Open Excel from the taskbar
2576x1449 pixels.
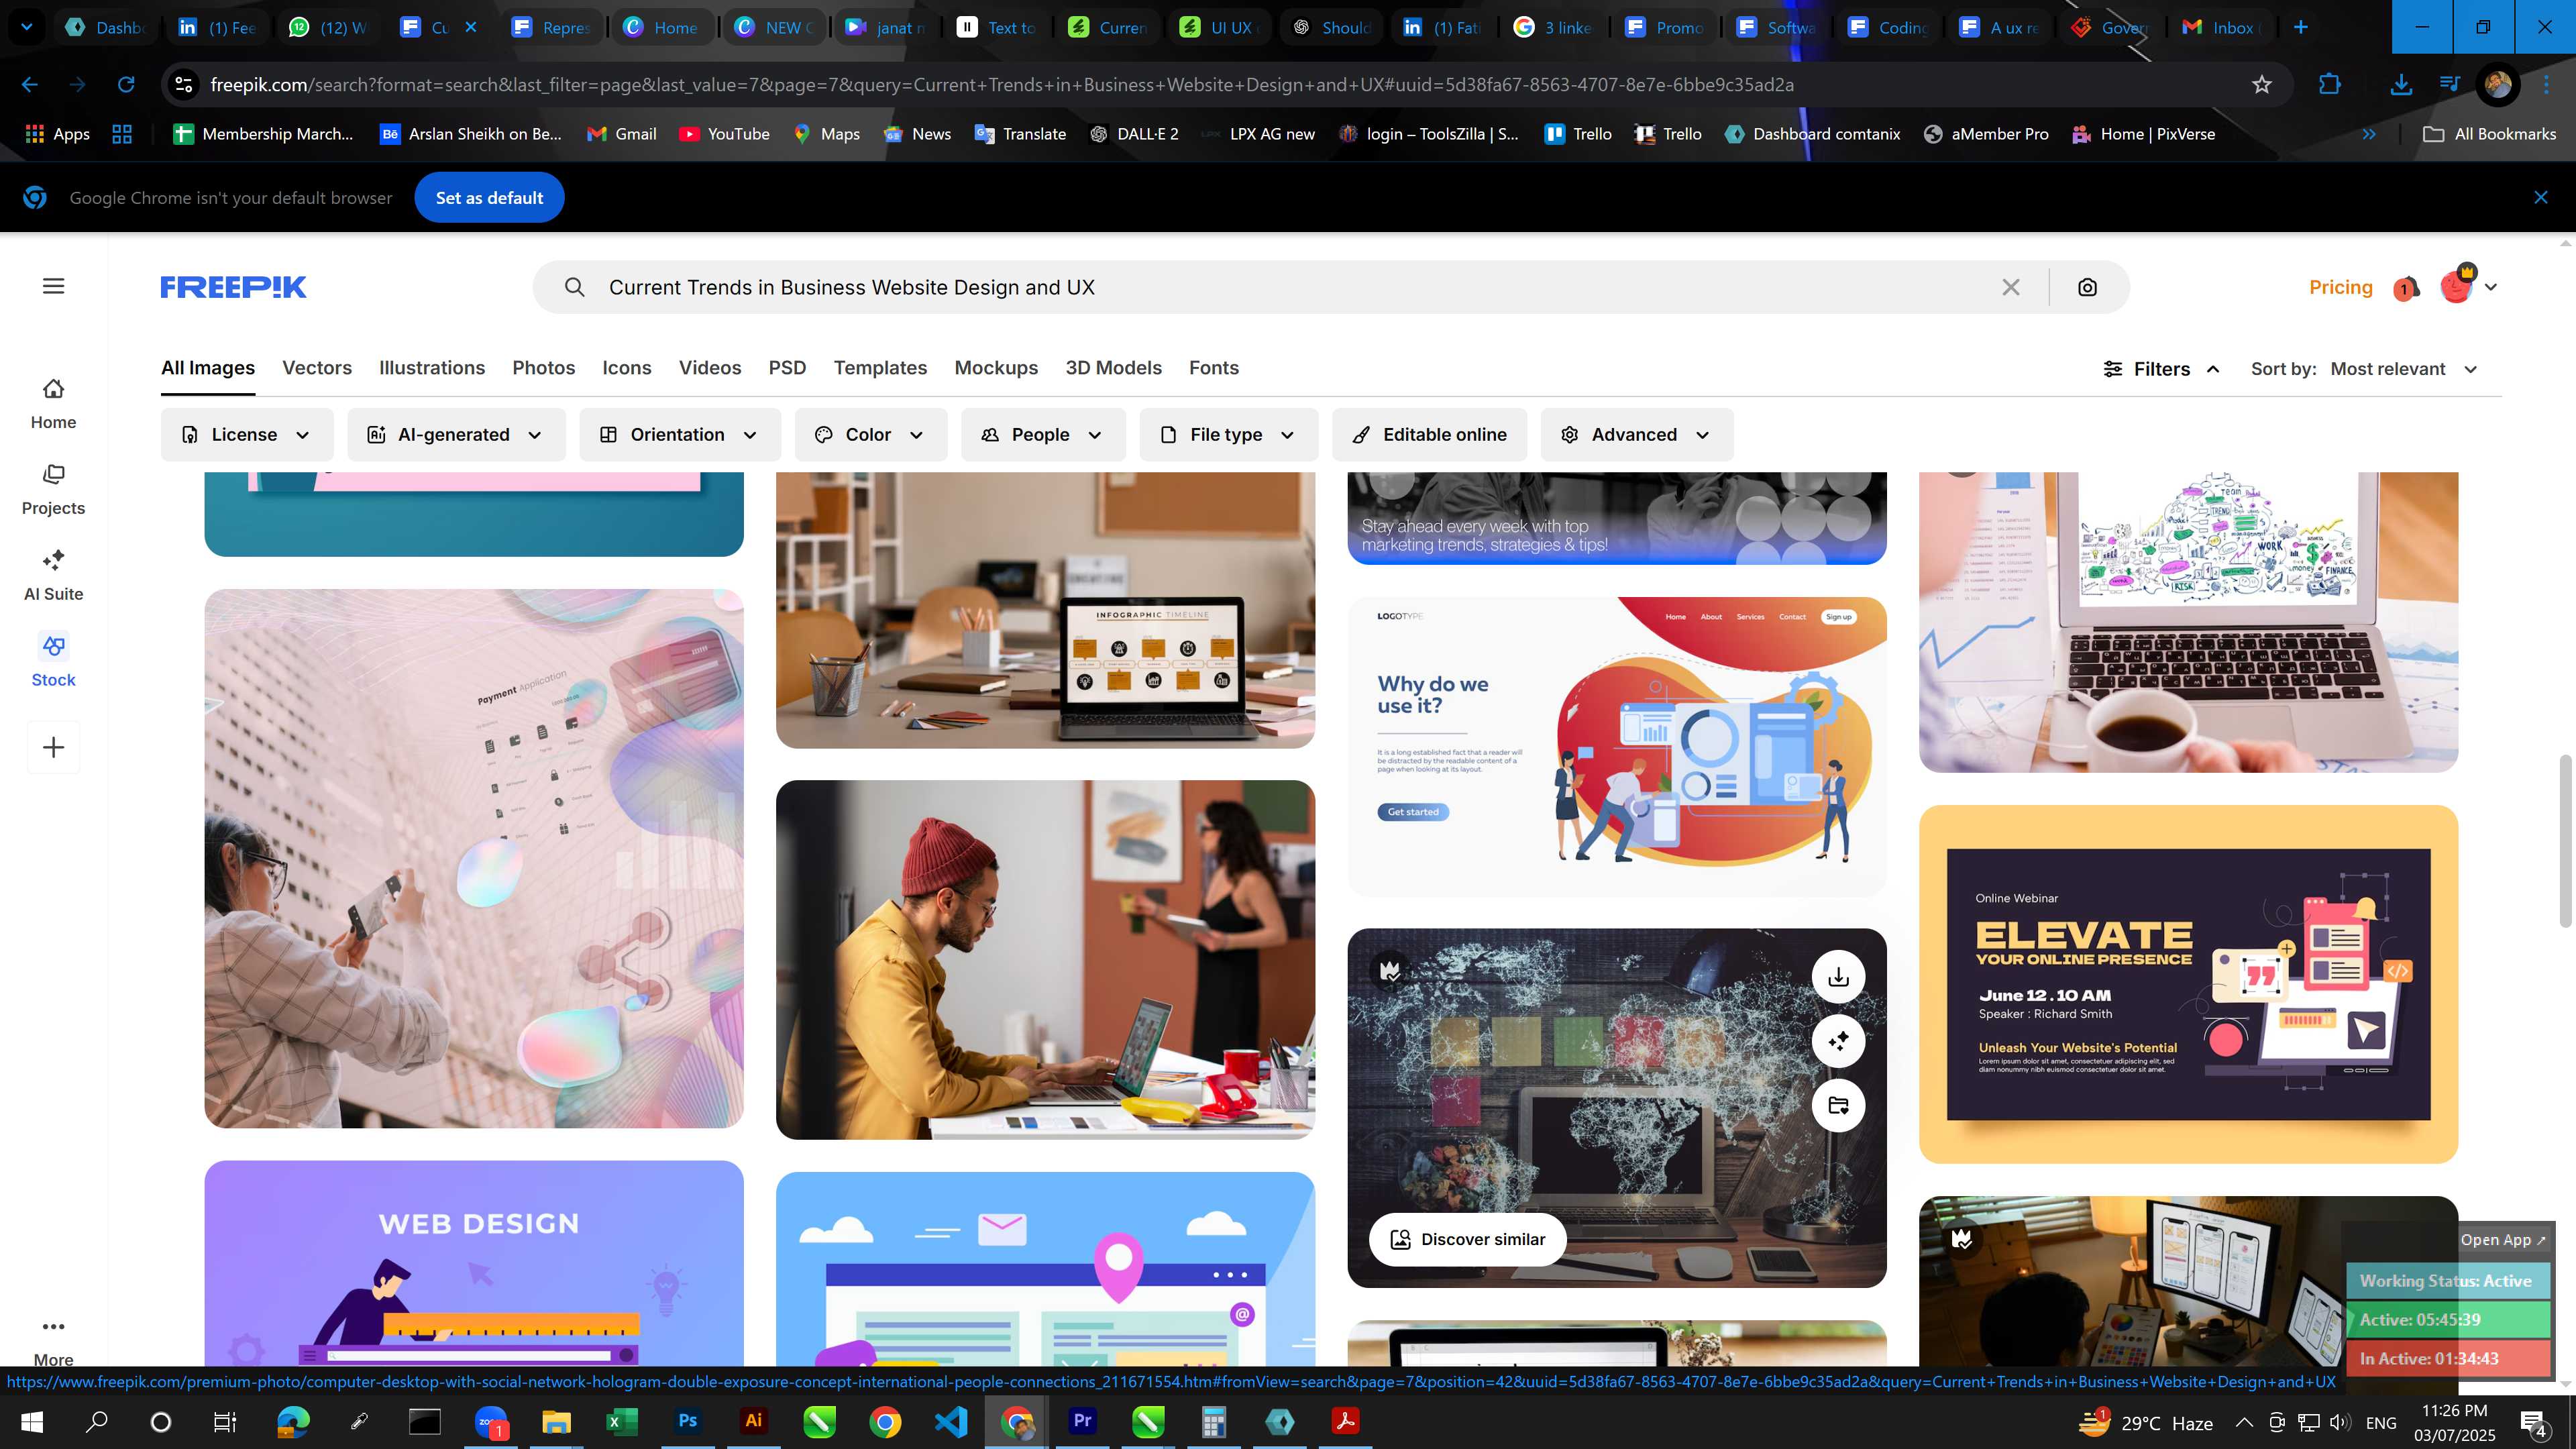622,1421
